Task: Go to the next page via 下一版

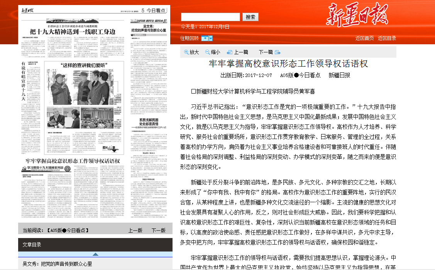Action: [x=158, y=230]
